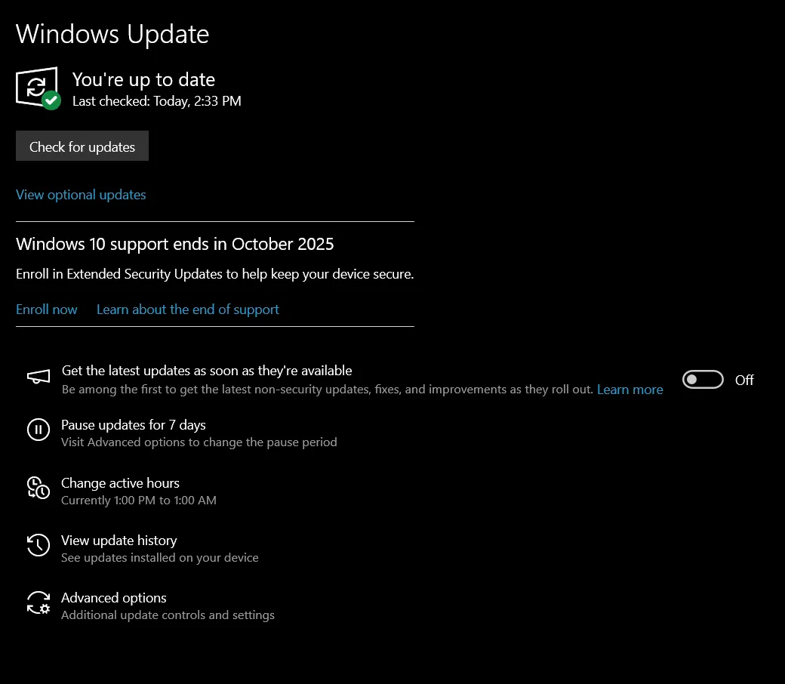Click the Windows Update sync status icon
The width and height of the screenshot is (785, 684).
coord(35,85)
